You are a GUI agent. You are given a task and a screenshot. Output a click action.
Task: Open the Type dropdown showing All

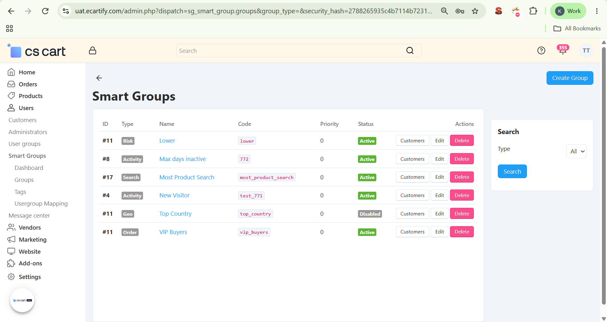(x=576, y=151)
